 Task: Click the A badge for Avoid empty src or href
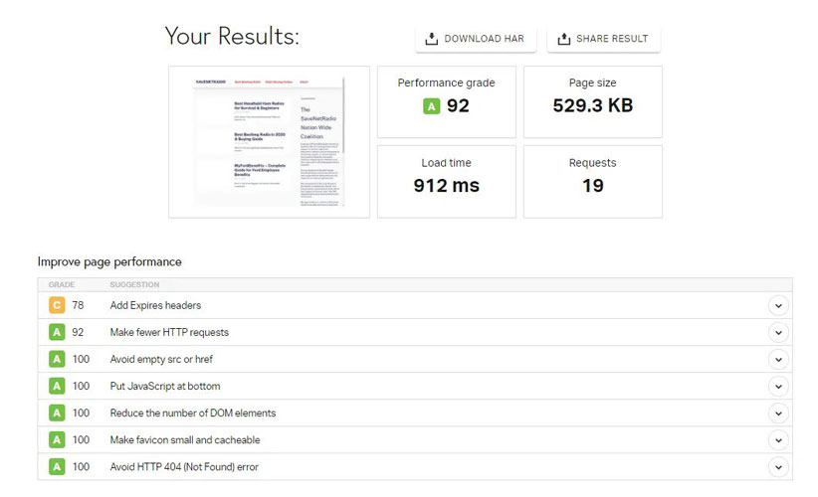(x=57, y=359)
